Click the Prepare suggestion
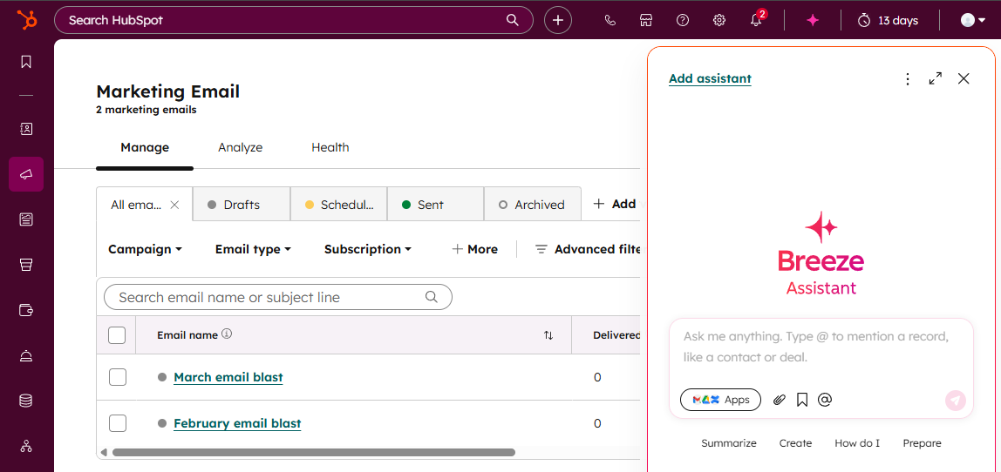The image size is (1001, 472). [x=922, y=443]
